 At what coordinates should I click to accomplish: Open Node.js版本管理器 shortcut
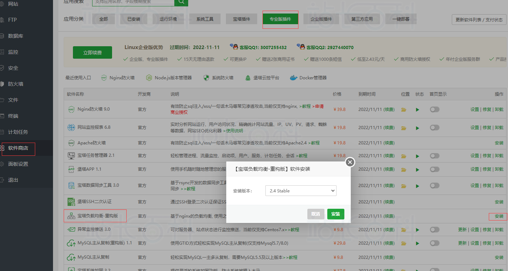[169, 78]
